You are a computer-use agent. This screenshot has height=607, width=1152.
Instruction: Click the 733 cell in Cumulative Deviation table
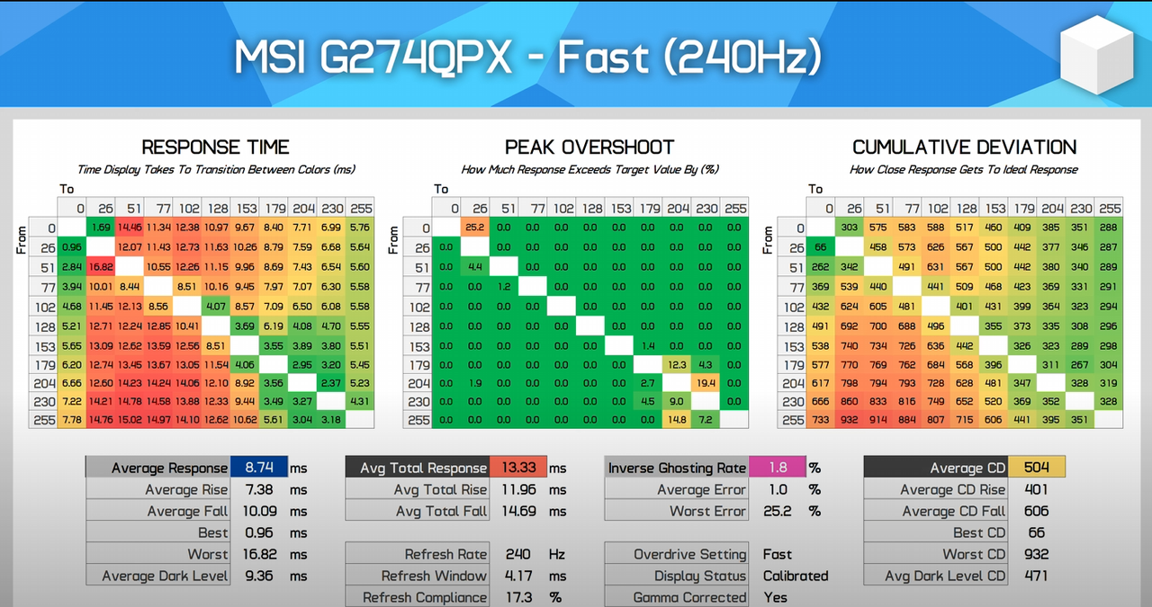pos(821,419)
